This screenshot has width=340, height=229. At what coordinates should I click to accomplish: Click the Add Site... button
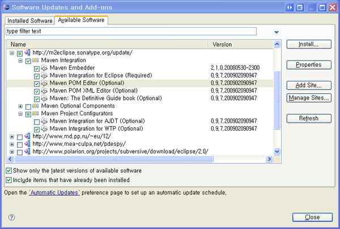pyautogui.click(x=309, y=85)
